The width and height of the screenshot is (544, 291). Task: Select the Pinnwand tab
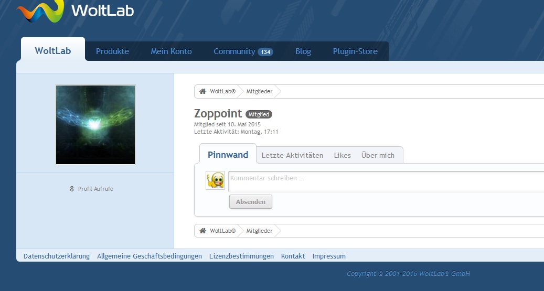[x=228, y=155]
